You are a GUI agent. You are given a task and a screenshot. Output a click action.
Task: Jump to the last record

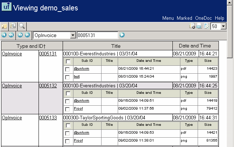pos(27,35)
